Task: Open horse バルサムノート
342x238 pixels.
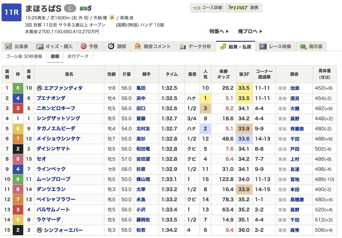Action: tap(53, 210)
